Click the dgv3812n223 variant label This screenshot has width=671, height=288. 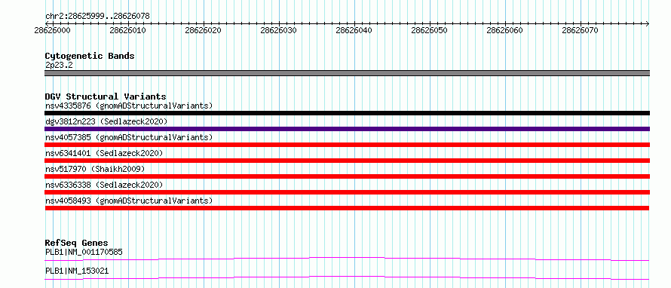(106, 121)
